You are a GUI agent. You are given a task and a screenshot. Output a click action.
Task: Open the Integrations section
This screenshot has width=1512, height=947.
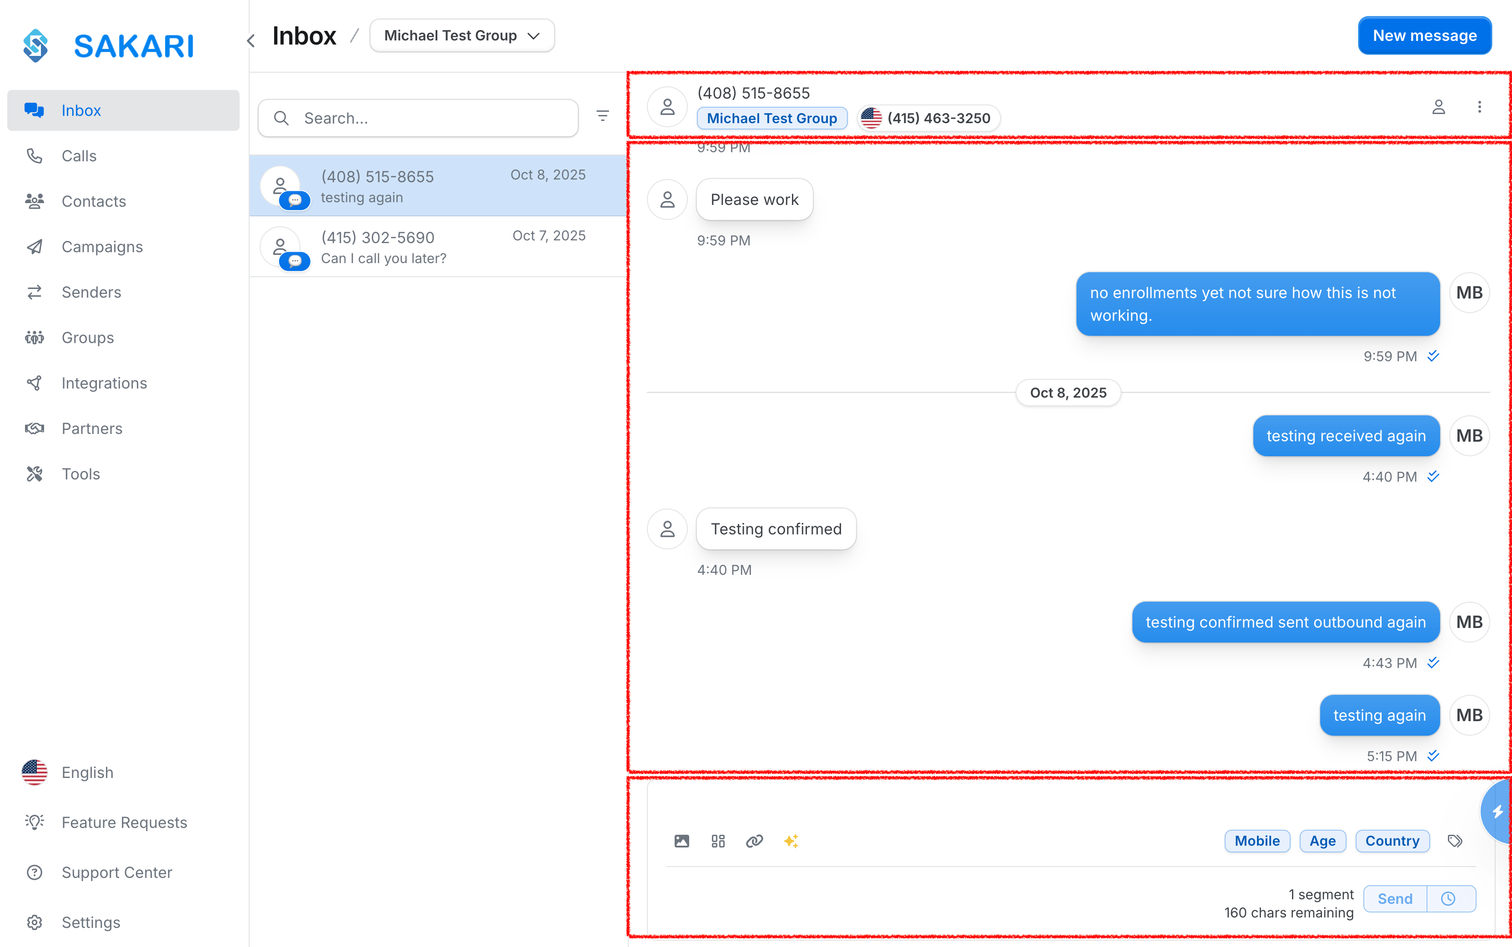[104, 383]
